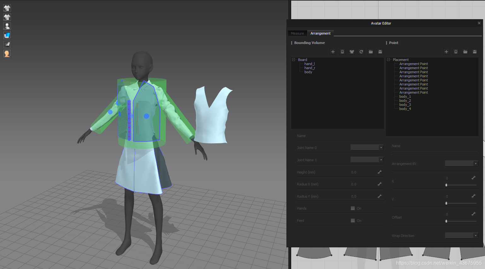This screenshot has width=485, height=269.
Task: Click the second shirt display icon in viewport
Action: pyautogui.click(x=7, y=17)
